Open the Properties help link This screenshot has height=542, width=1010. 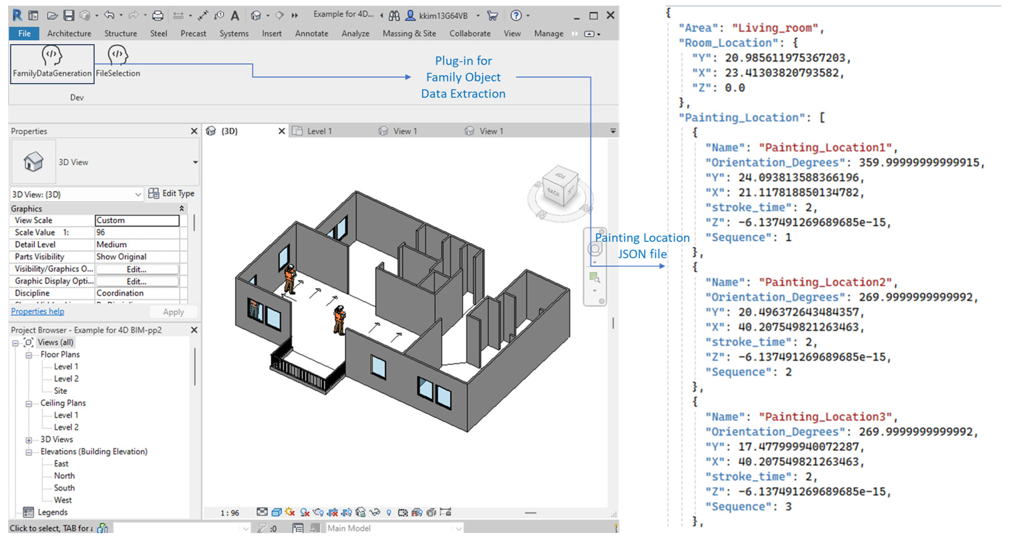[38, 312]
